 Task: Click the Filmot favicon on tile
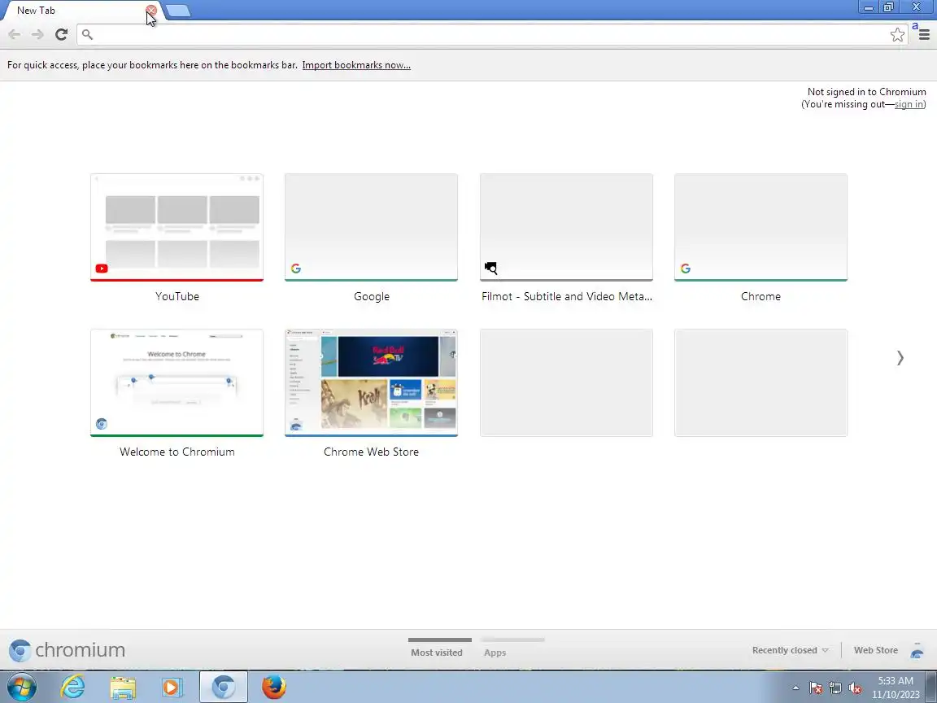[x=490, y=268]
